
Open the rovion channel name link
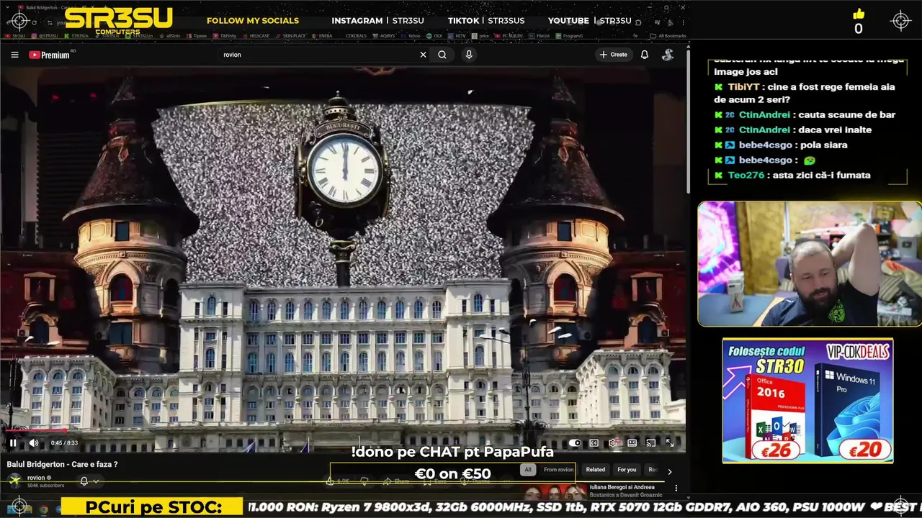[x=36, y=478]
